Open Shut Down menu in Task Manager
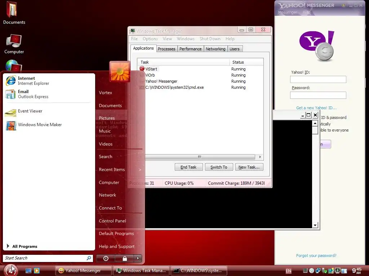 point(210,39)
